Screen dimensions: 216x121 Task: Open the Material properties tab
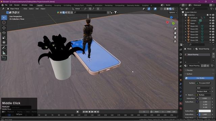click(181, 104)
